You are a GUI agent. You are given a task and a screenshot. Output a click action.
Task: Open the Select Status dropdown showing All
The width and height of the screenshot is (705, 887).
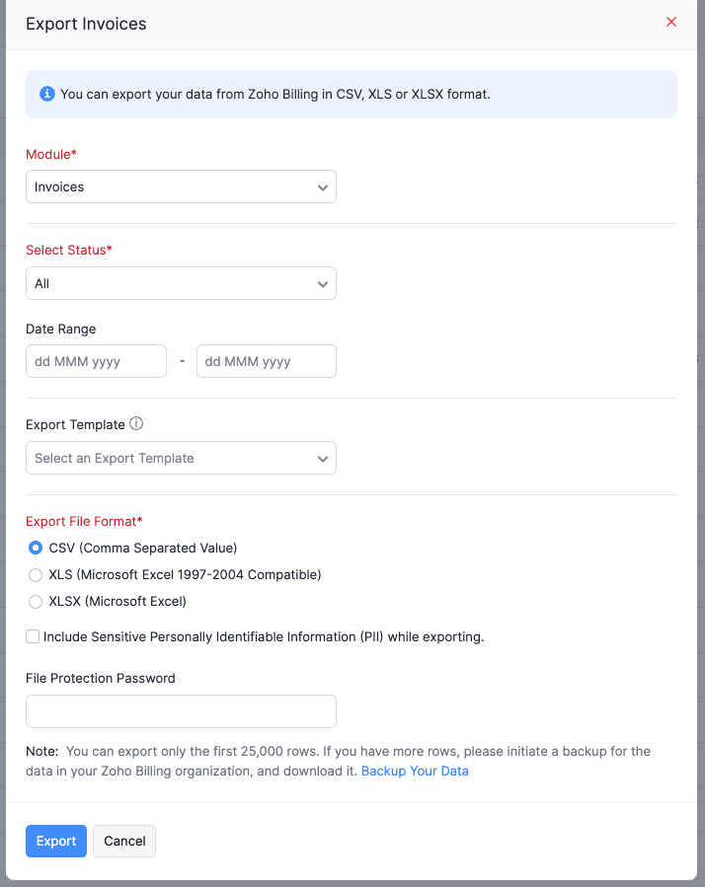[181, 281]
